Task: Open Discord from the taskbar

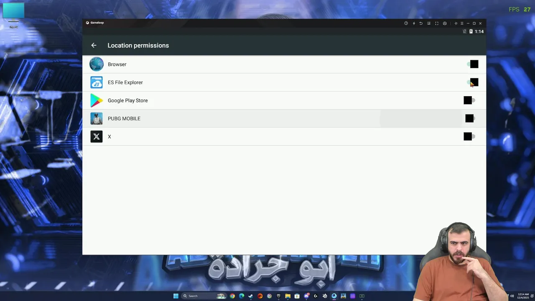Action: coord(306,296)
